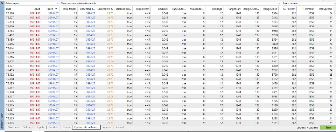Select the row for pass 76,376
Screen dimensions: 336x132
click(169, 101)
